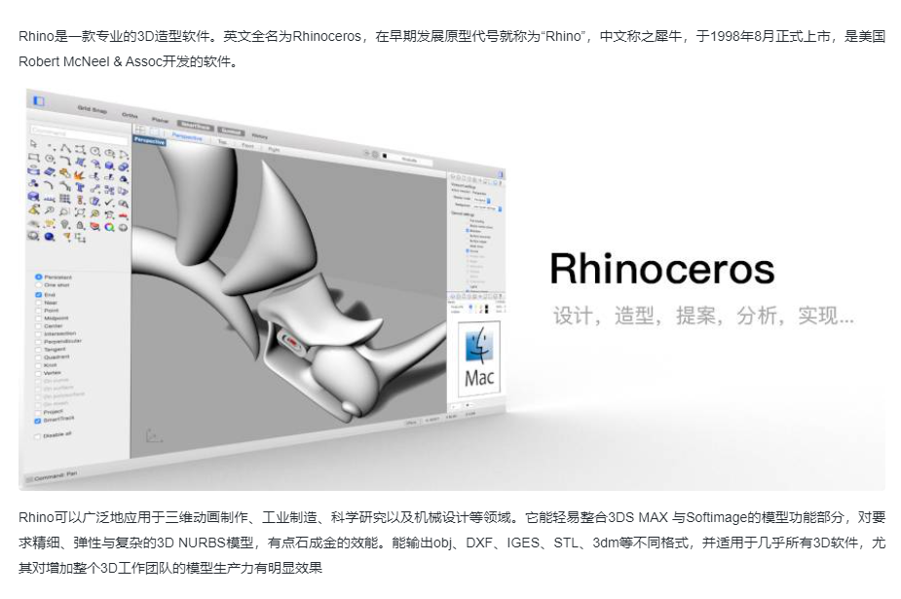Enable the Knot osnap checkbox
The height and width of the screenshot is (599, 901).
click(39, 365)
